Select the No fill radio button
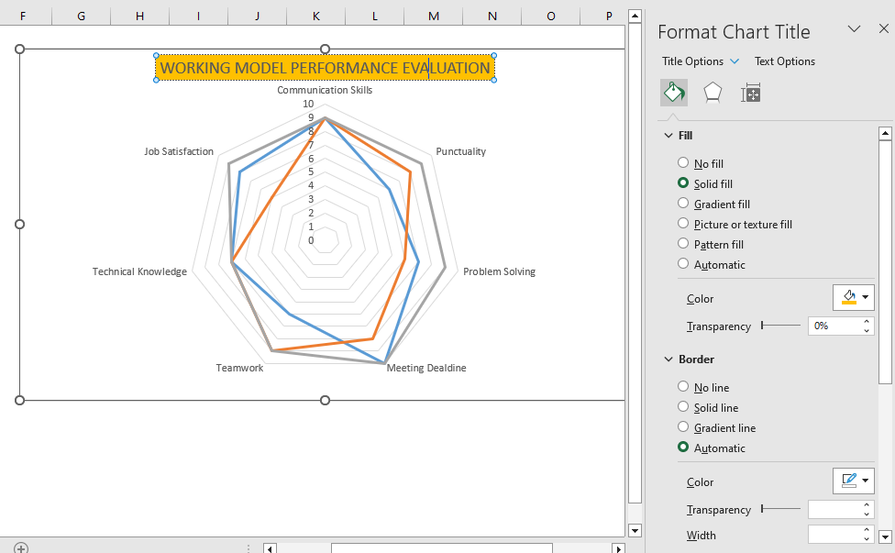The height and width of the screenshot is (553, 895). [x=682, y=162]
